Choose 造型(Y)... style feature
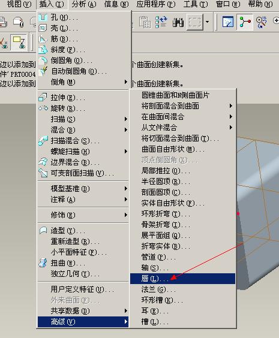This screenshot has width=279, height=338. 83,231
